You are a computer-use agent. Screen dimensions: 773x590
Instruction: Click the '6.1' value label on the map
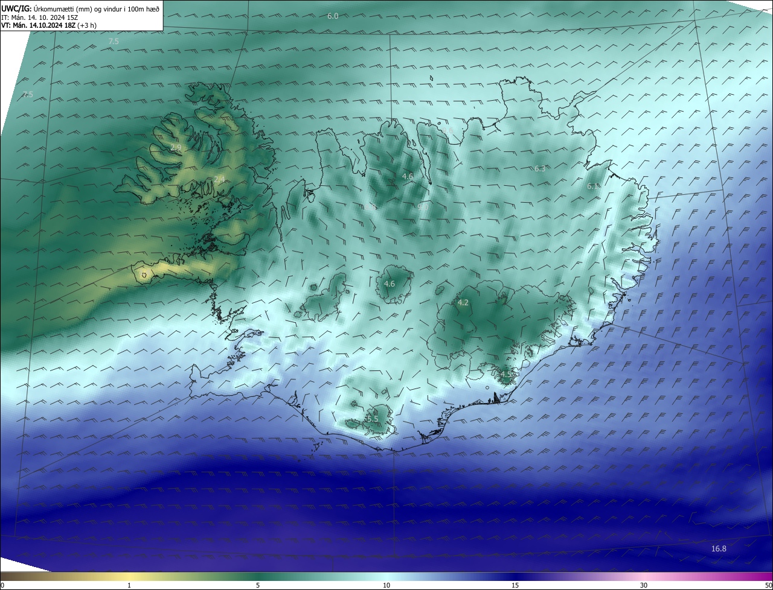pos(592,186)
